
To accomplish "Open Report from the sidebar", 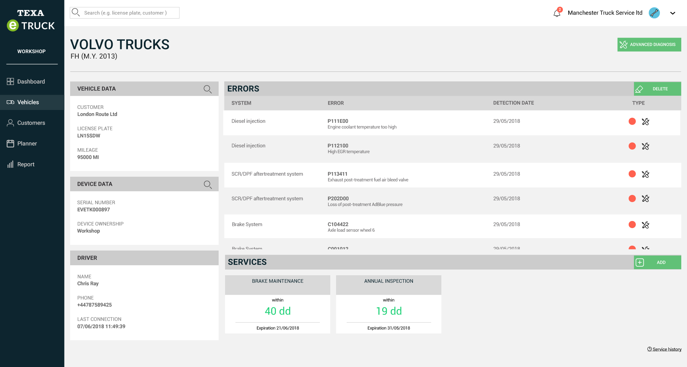I will point(32,164).
